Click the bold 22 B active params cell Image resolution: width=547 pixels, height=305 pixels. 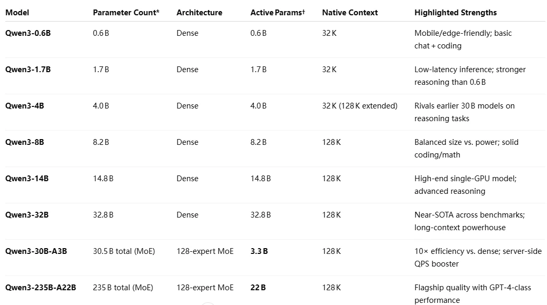pos(258,288)
